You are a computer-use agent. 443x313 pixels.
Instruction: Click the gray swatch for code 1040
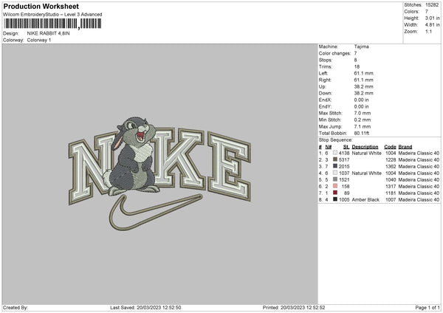(x=335, y=179)
